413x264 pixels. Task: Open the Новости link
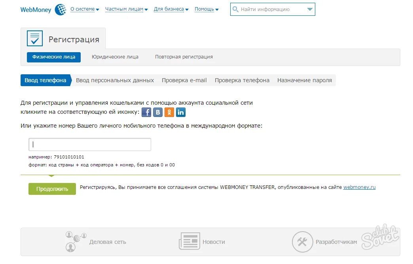pyautogui.click(x=214, y=242)
